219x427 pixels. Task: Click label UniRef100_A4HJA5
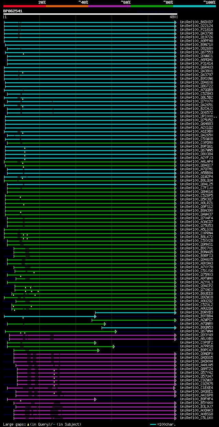[x=197, y=365]
